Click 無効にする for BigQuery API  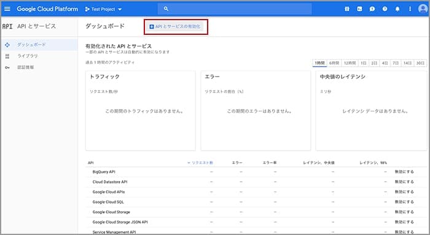404,172
